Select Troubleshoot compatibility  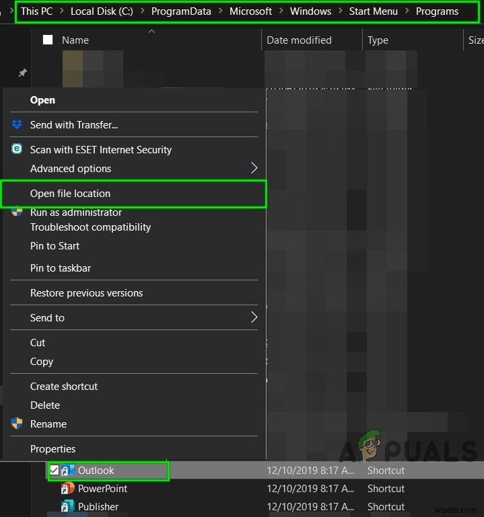point(90,227)
